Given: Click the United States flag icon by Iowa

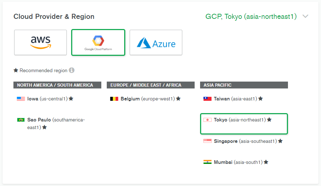Looking at the screenshot, I should [21, 99].
